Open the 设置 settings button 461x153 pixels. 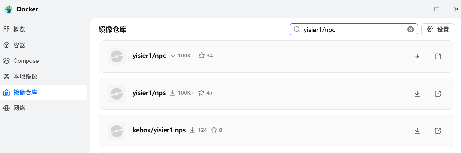pos(438,29)
